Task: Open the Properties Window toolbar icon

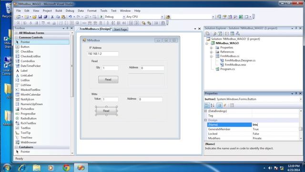Action: click(224, 17)
